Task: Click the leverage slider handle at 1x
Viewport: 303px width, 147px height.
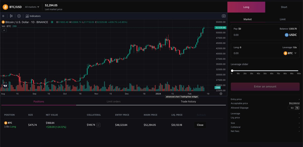Action: 232,71
